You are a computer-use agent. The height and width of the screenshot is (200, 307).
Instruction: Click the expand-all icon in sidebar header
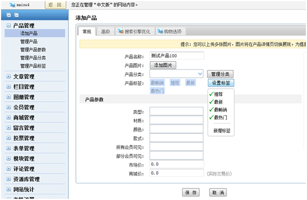tap(9, 15)
